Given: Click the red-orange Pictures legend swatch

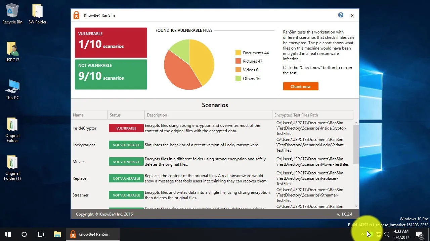Looking at the screenshot, I should click(x=238, y=61).
